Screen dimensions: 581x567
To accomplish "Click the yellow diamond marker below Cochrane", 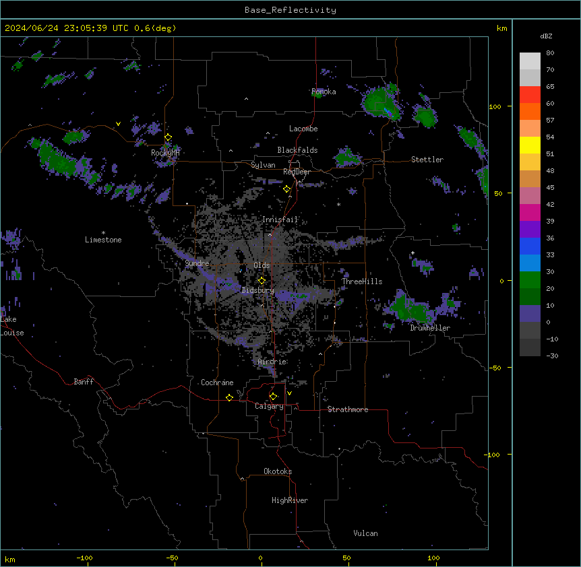I will click(x=229, y=397).
